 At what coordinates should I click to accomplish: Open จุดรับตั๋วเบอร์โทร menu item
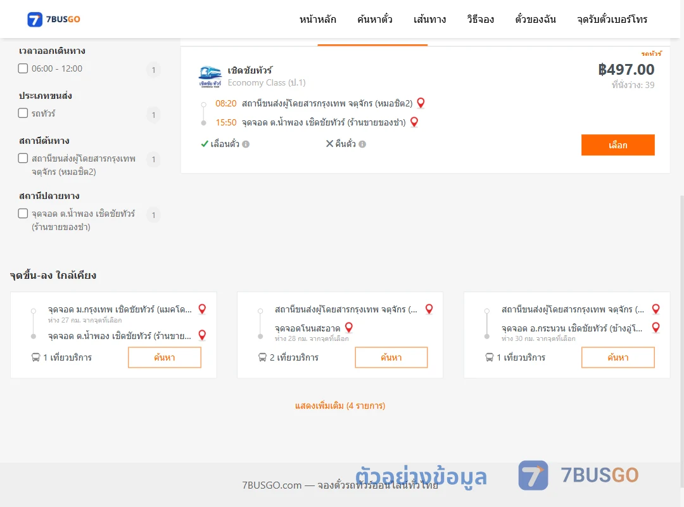click(612, 19)
